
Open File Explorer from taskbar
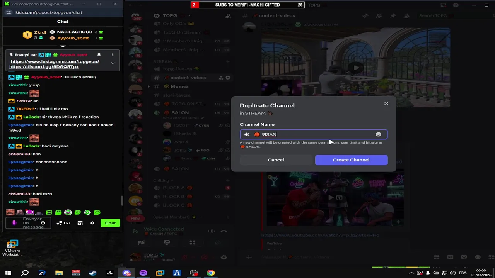pyautogui.click(x=59, y=273)
